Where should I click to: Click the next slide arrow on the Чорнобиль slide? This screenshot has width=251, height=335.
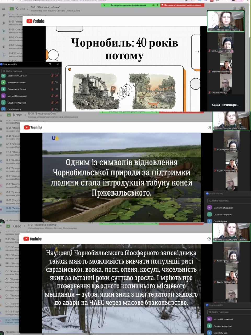197,52
